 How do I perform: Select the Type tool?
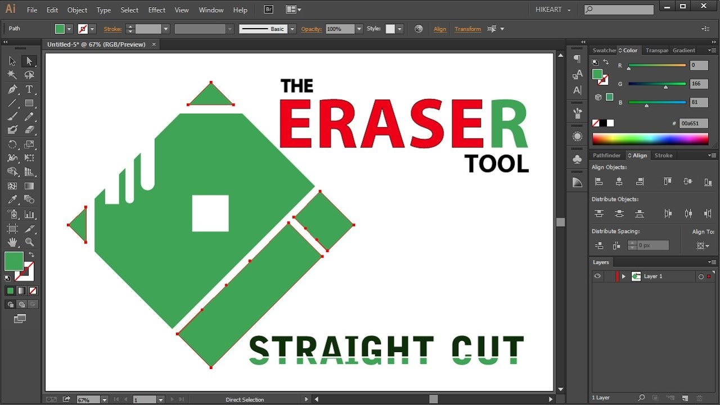point(29,89)
